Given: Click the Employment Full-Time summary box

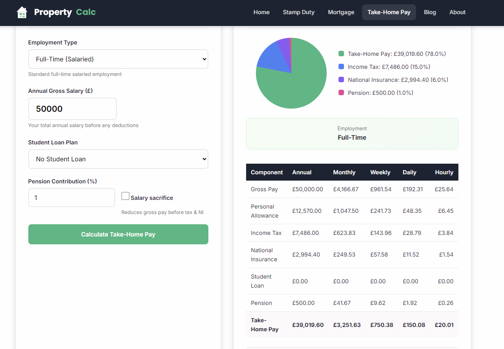Looking at the screenshot, I should 352,134.
